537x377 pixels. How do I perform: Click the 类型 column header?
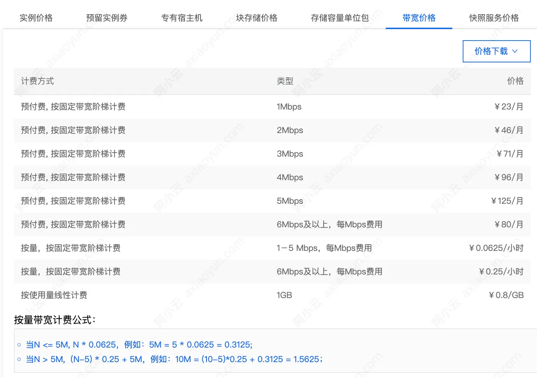[x=285, y=81]
